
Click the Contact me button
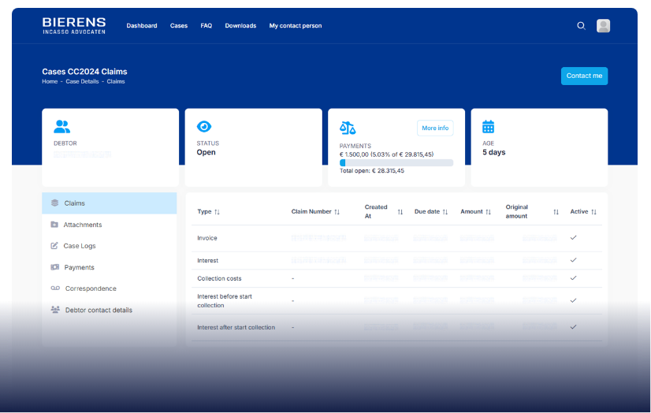click(x=584, y=76)
